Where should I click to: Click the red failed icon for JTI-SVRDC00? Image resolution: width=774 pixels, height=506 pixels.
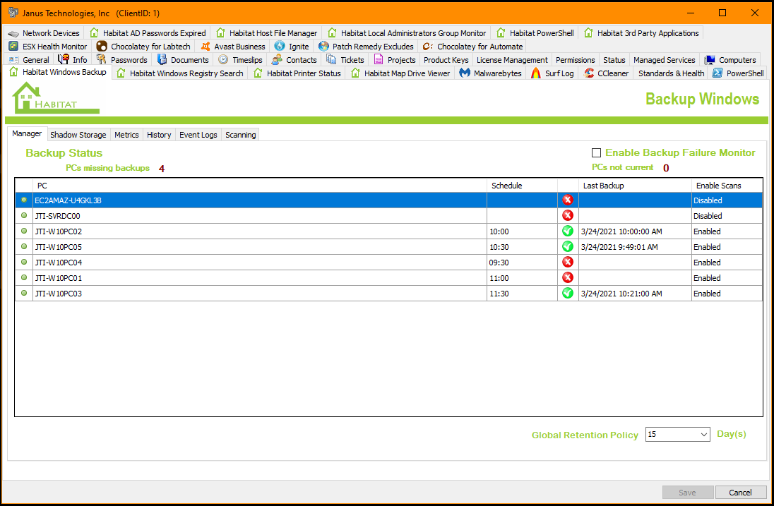click(567, 216)
